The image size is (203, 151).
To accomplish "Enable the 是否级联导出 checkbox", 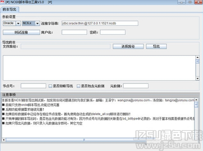I will [x=50, y=86].
